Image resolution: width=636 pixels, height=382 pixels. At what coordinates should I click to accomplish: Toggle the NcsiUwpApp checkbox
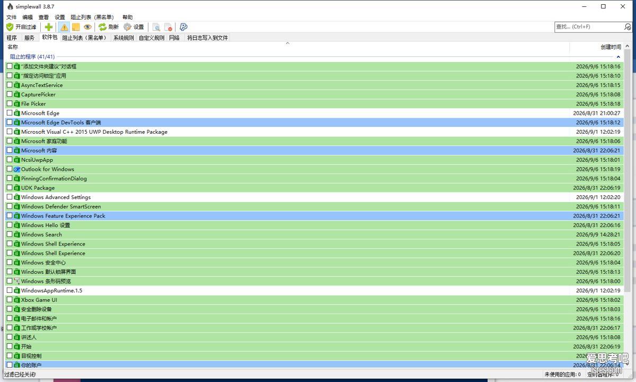(10, 160)
